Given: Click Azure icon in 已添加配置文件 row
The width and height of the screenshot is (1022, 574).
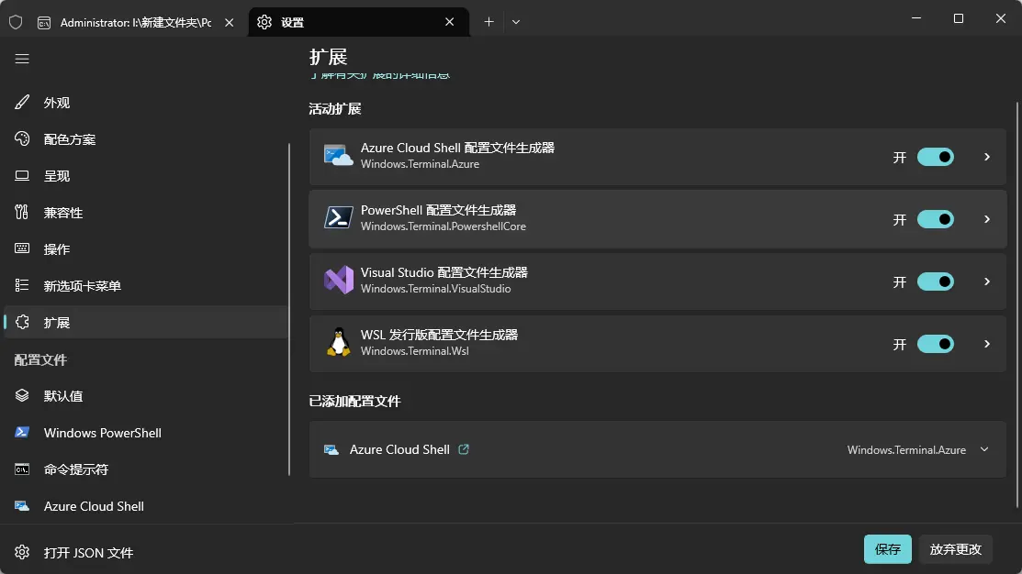Looking at the screenshot, I should tap(331, 449).
